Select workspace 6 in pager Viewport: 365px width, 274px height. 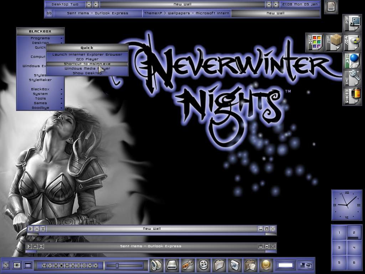[354, 263]
